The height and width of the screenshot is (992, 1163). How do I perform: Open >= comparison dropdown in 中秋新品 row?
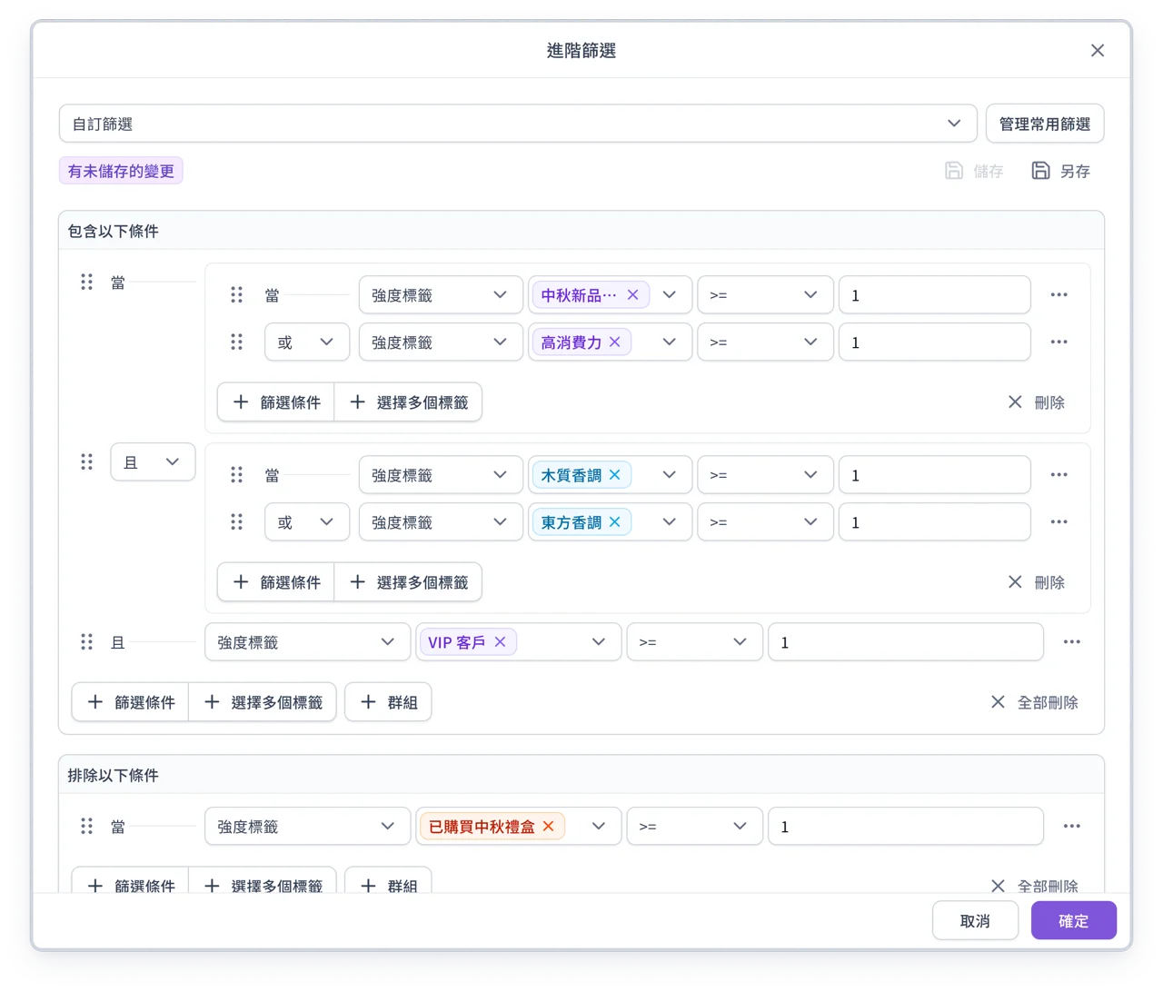(765, 295)
